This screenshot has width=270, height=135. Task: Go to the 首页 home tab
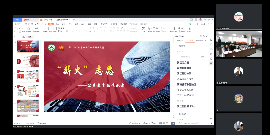point(17,20)
